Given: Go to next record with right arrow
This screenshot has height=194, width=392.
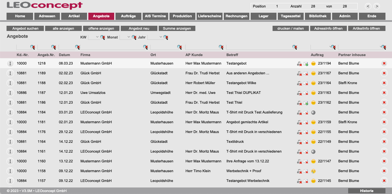Looking at the screenshot, I should [377, 6].
